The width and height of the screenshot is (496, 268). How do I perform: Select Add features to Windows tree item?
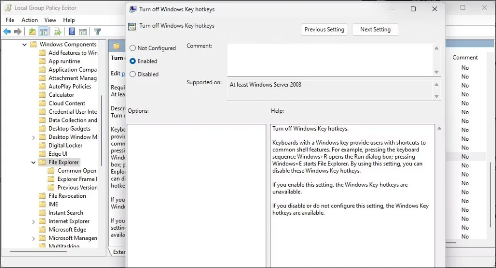tap(73, 53)
